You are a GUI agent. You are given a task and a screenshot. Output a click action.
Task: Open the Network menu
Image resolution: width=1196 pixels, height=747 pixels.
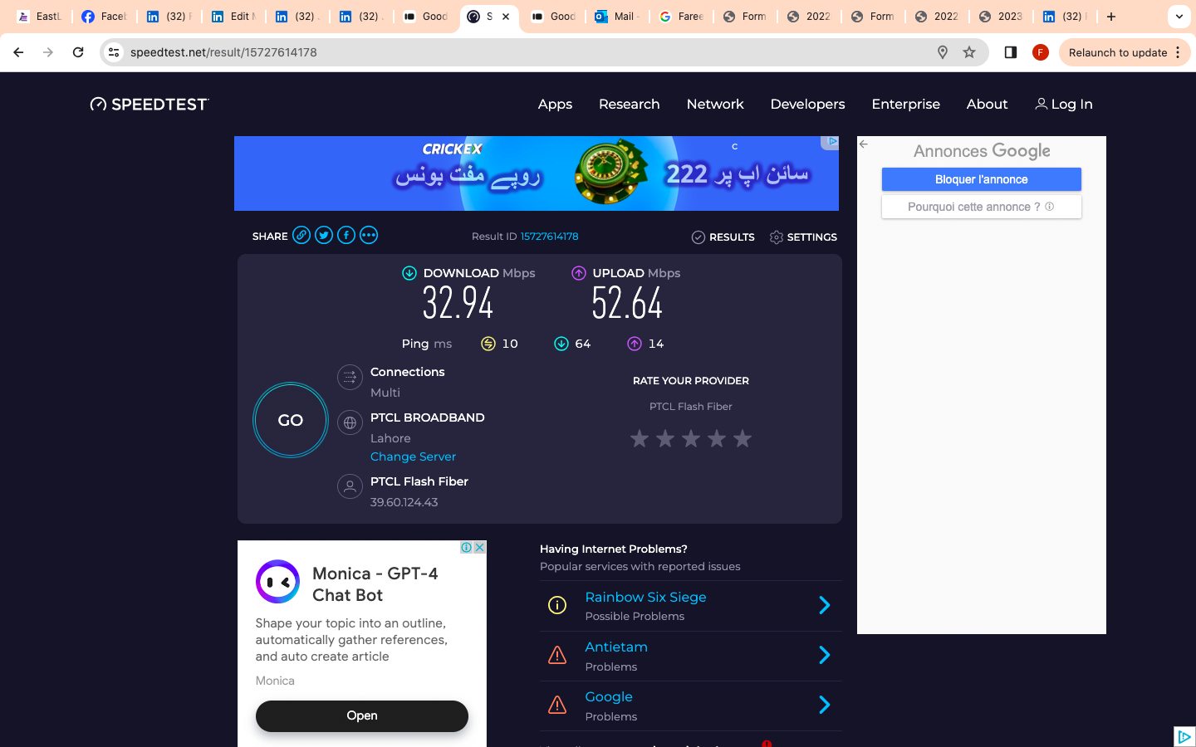(715, 104)
